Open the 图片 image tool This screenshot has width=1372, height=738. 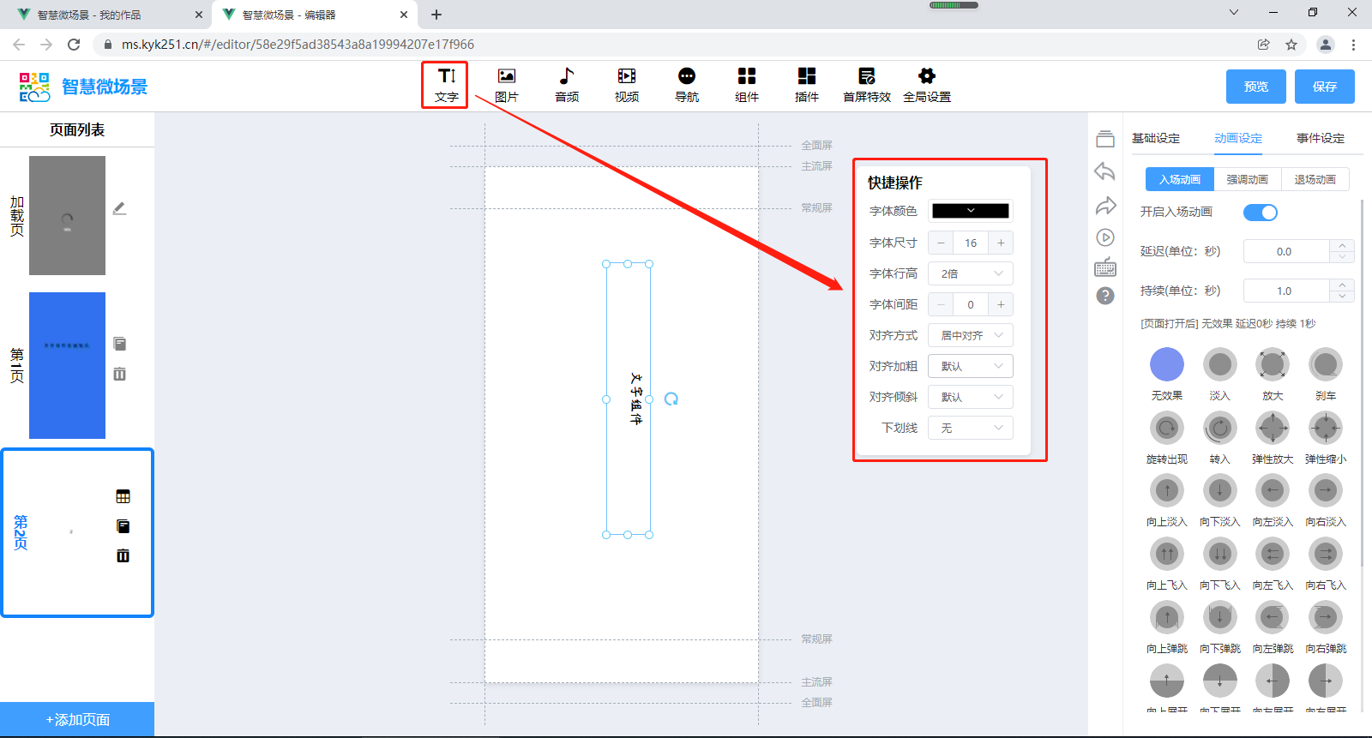tap(506, 85)
